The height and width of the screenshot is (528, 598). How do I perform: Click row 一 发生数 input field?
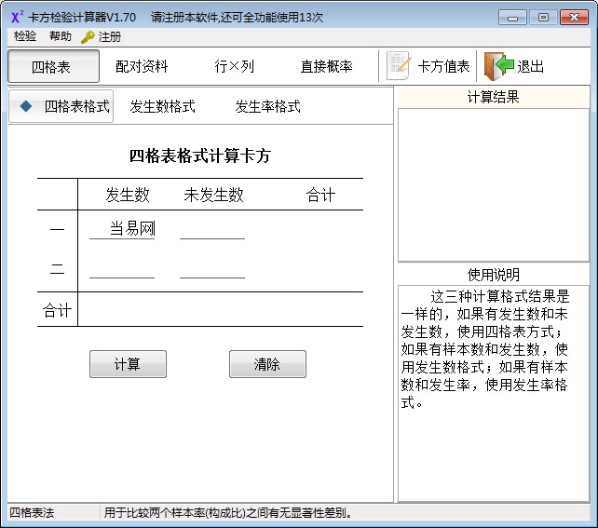tap(122, 229)
